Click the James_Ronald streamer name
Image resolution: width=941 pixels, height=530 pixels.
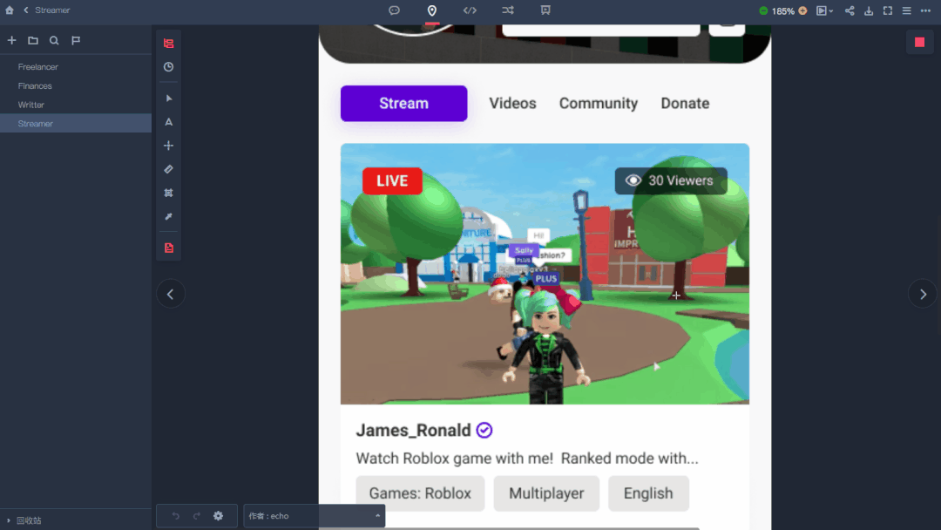point(414,431)
